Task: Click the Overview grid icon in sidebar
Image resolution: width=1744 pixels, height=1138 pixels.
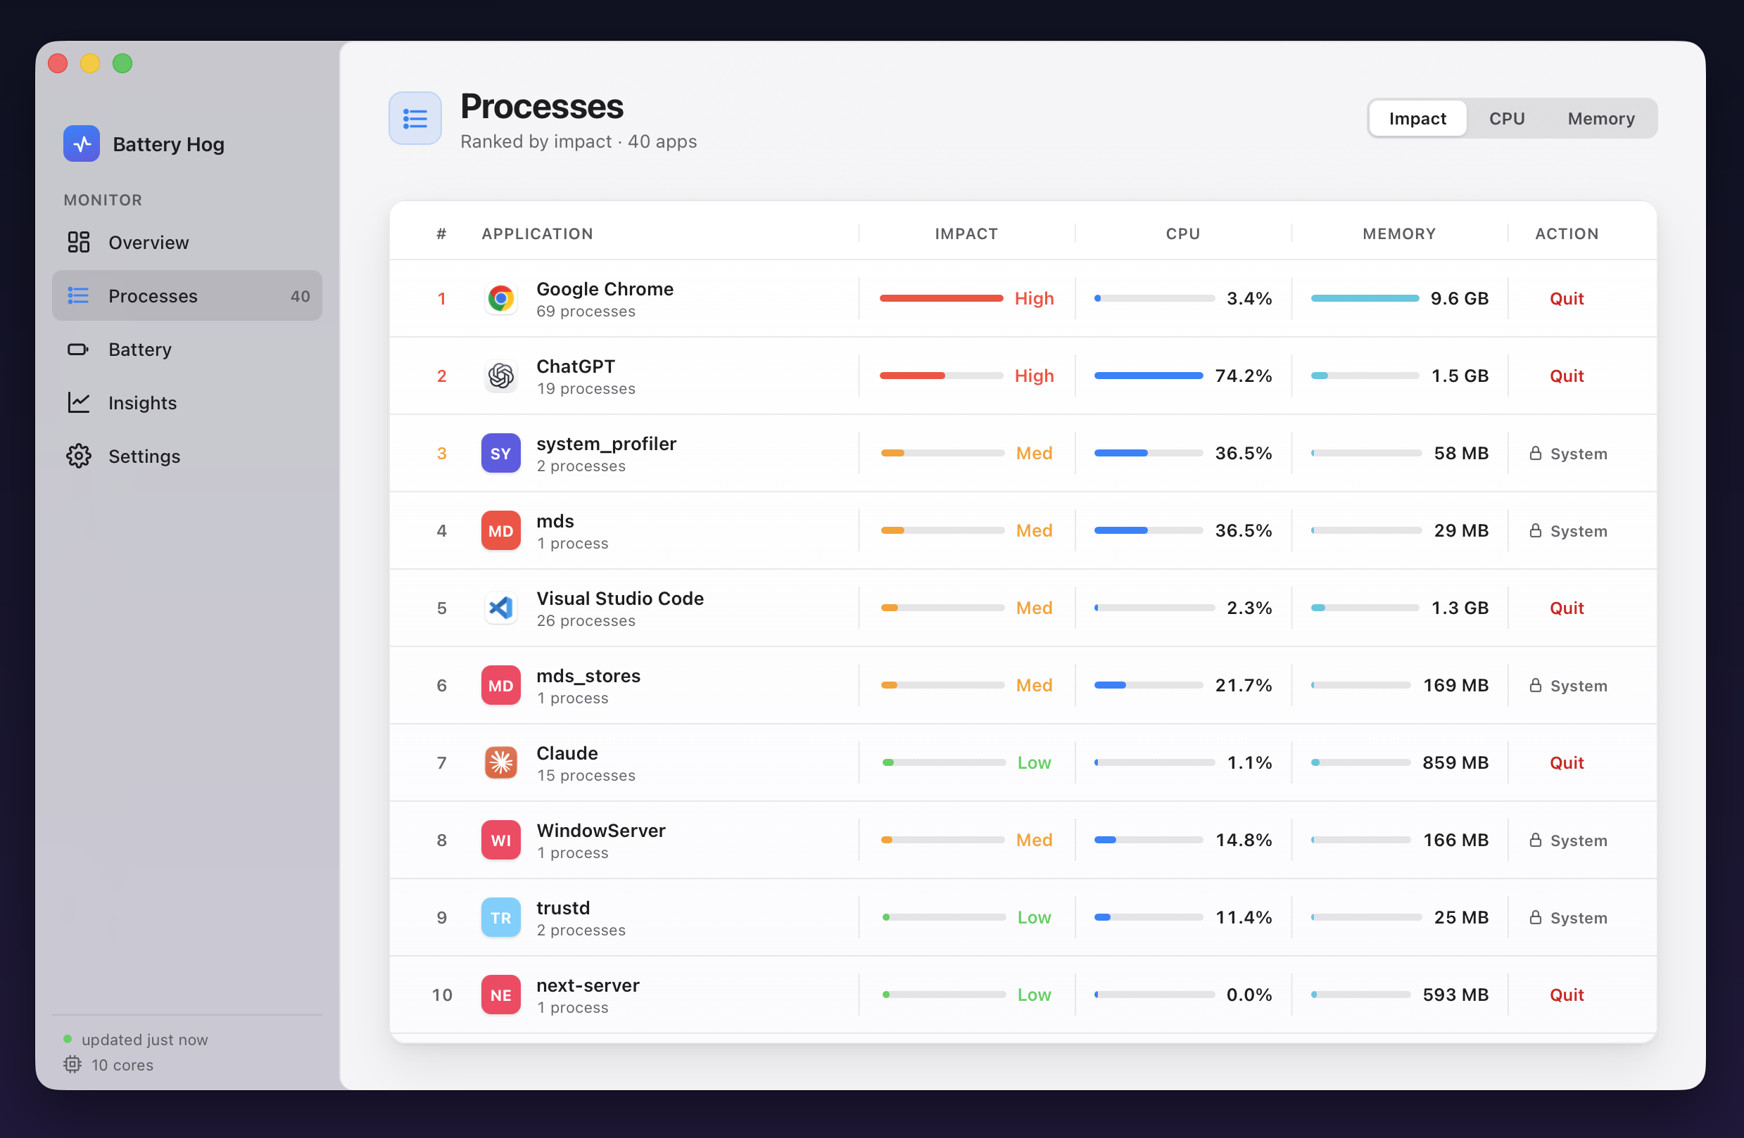Action: point(78,243)
